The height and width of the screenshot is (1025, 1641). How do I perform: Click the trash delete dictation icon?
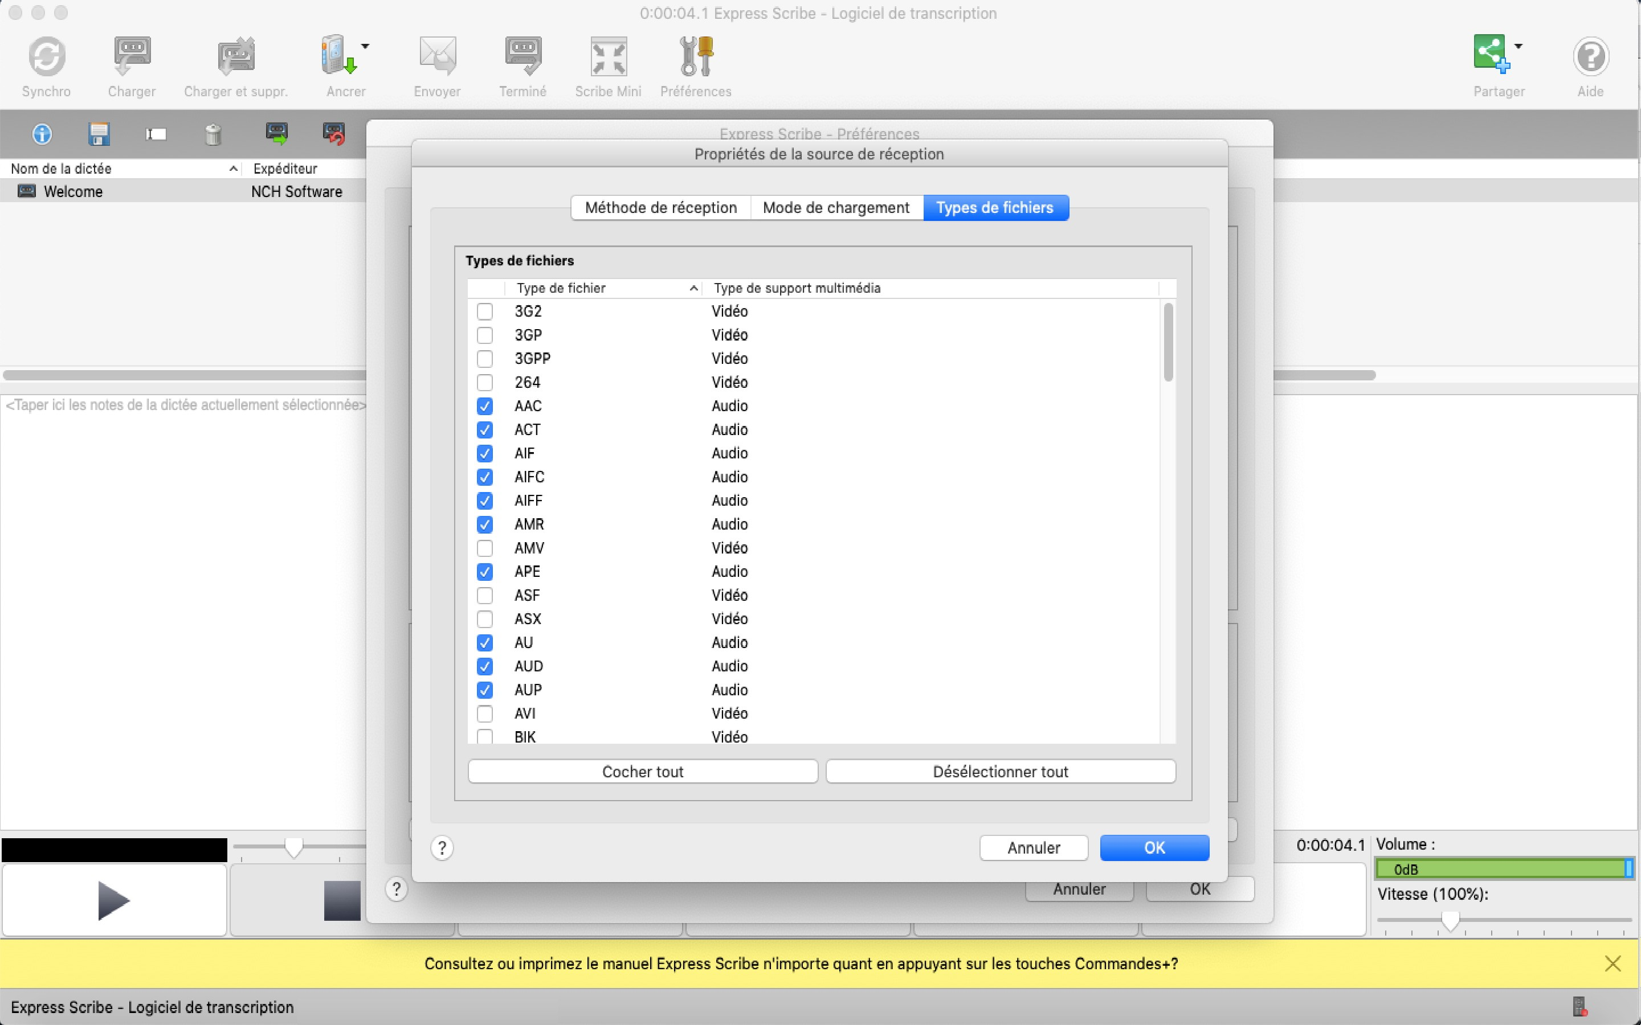[213, 134]
